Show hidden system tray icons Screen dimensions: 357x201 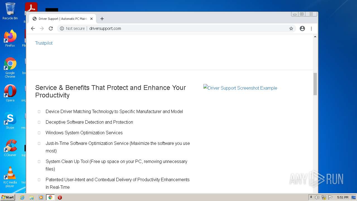click(x=311, y=197)
